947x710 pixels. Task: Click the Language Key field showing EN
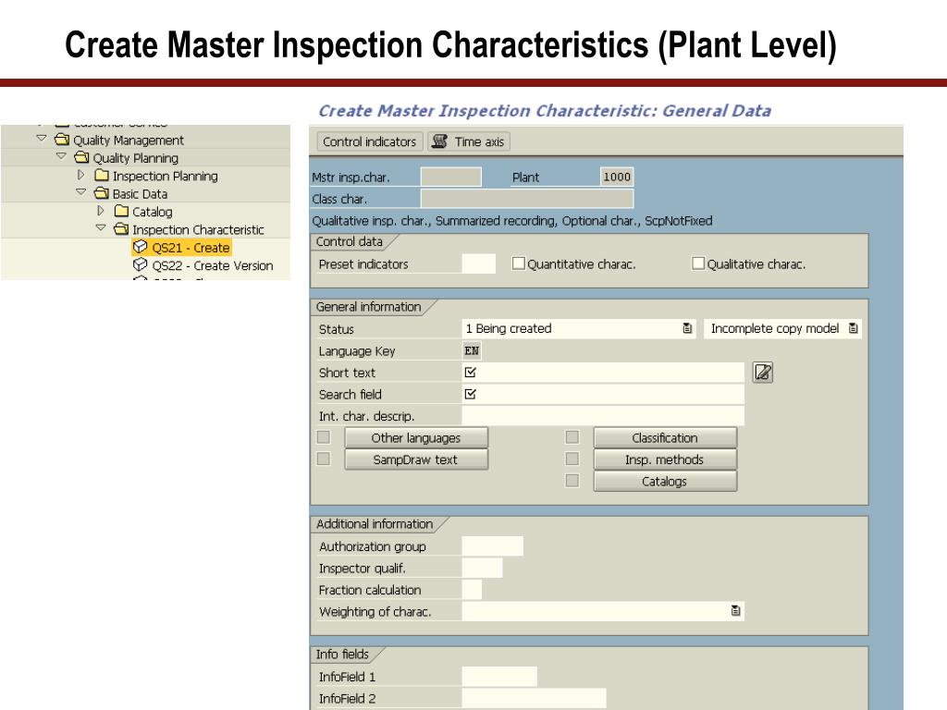pos(472,350)
